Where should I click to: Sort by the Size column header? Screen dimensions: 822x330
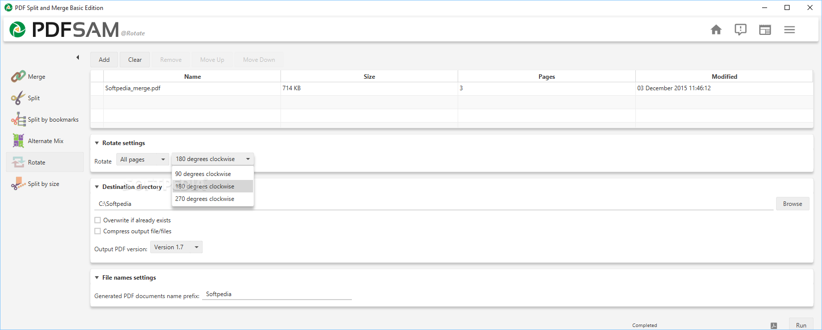369,76
